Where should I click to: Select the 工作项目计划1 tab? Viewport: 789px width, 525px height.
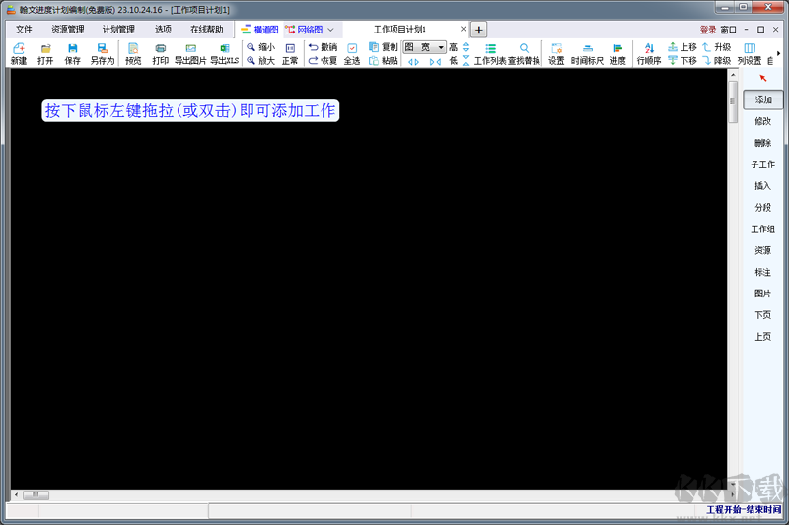pyautogui.click(x=399, y=30)
